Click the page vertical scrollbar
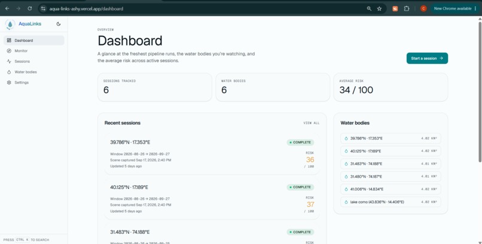This screenshot has width=482, height=244. point(480,92)
